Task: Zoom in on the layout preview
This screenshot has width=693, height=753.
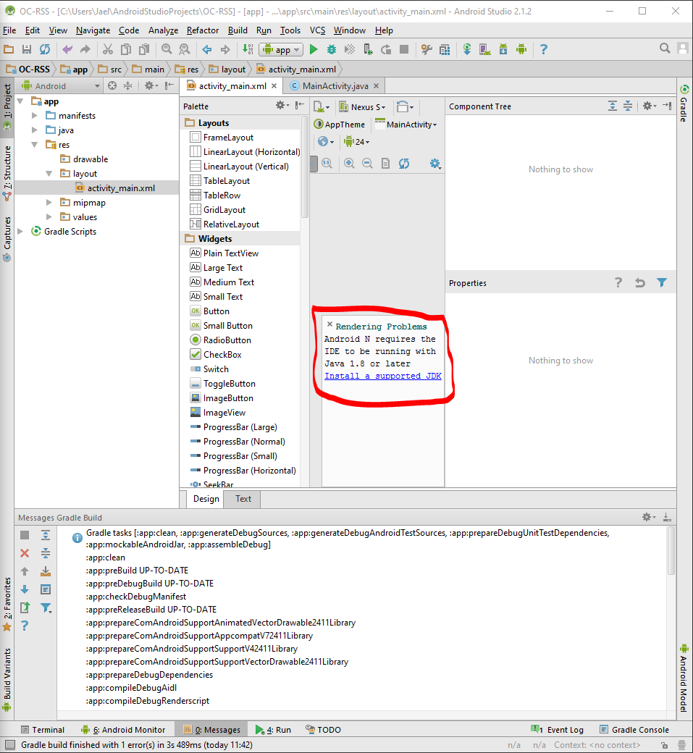Action: (348, 163)
